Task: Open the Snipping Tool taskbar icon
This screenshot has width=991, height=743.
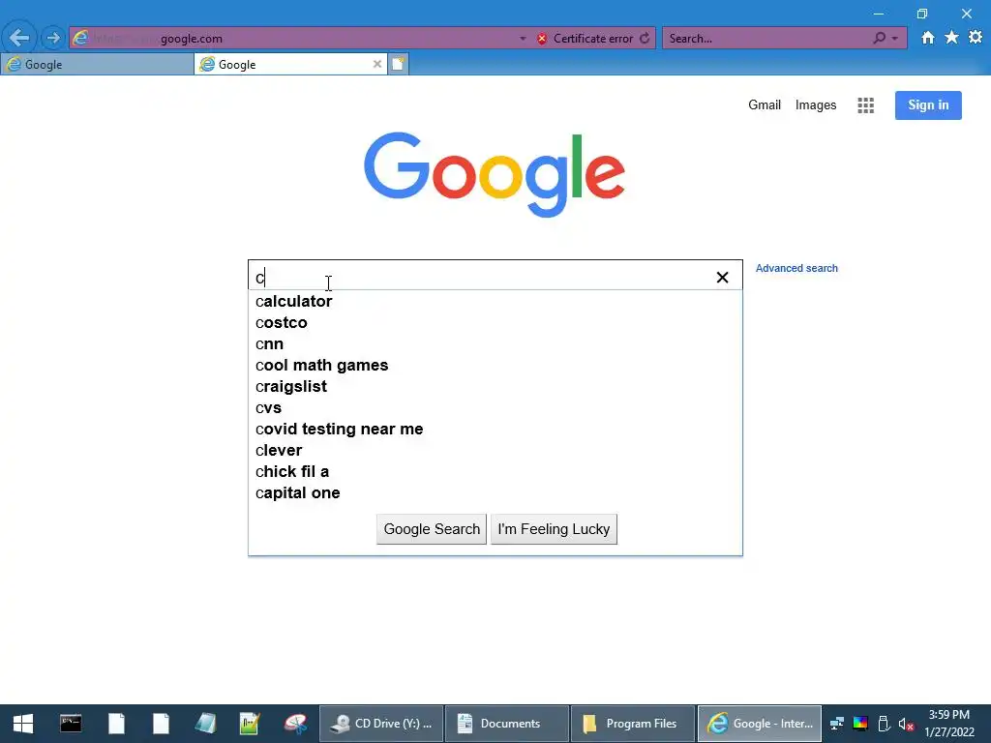Action: (x=295, y=724)
